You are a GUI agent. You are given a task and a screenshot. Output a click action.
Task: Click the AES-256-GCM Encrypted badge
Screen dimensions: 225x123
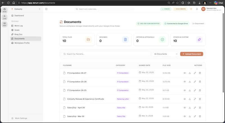[x=148, y=23]
